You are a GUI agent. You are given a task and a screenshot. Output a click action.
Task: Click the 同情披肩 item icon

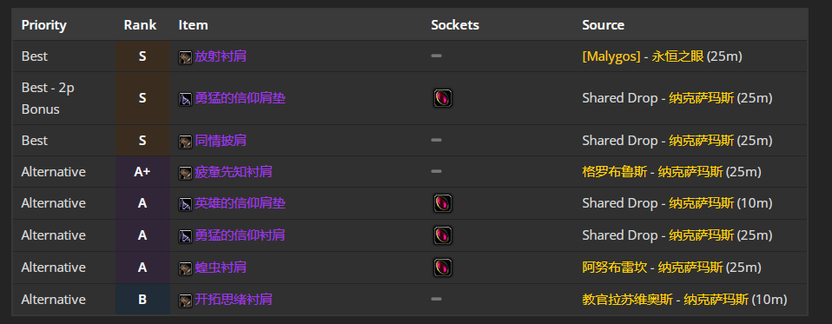pos(185,141)
